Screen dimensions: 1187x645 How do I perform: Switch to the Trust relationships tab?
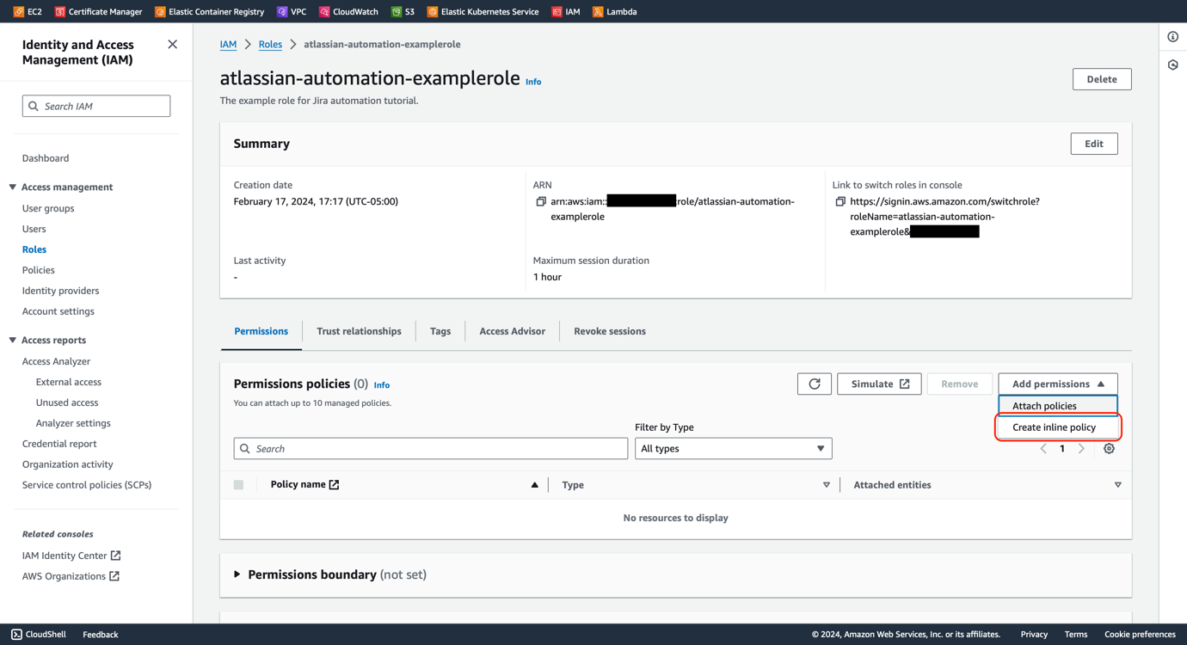pos(359,331)
